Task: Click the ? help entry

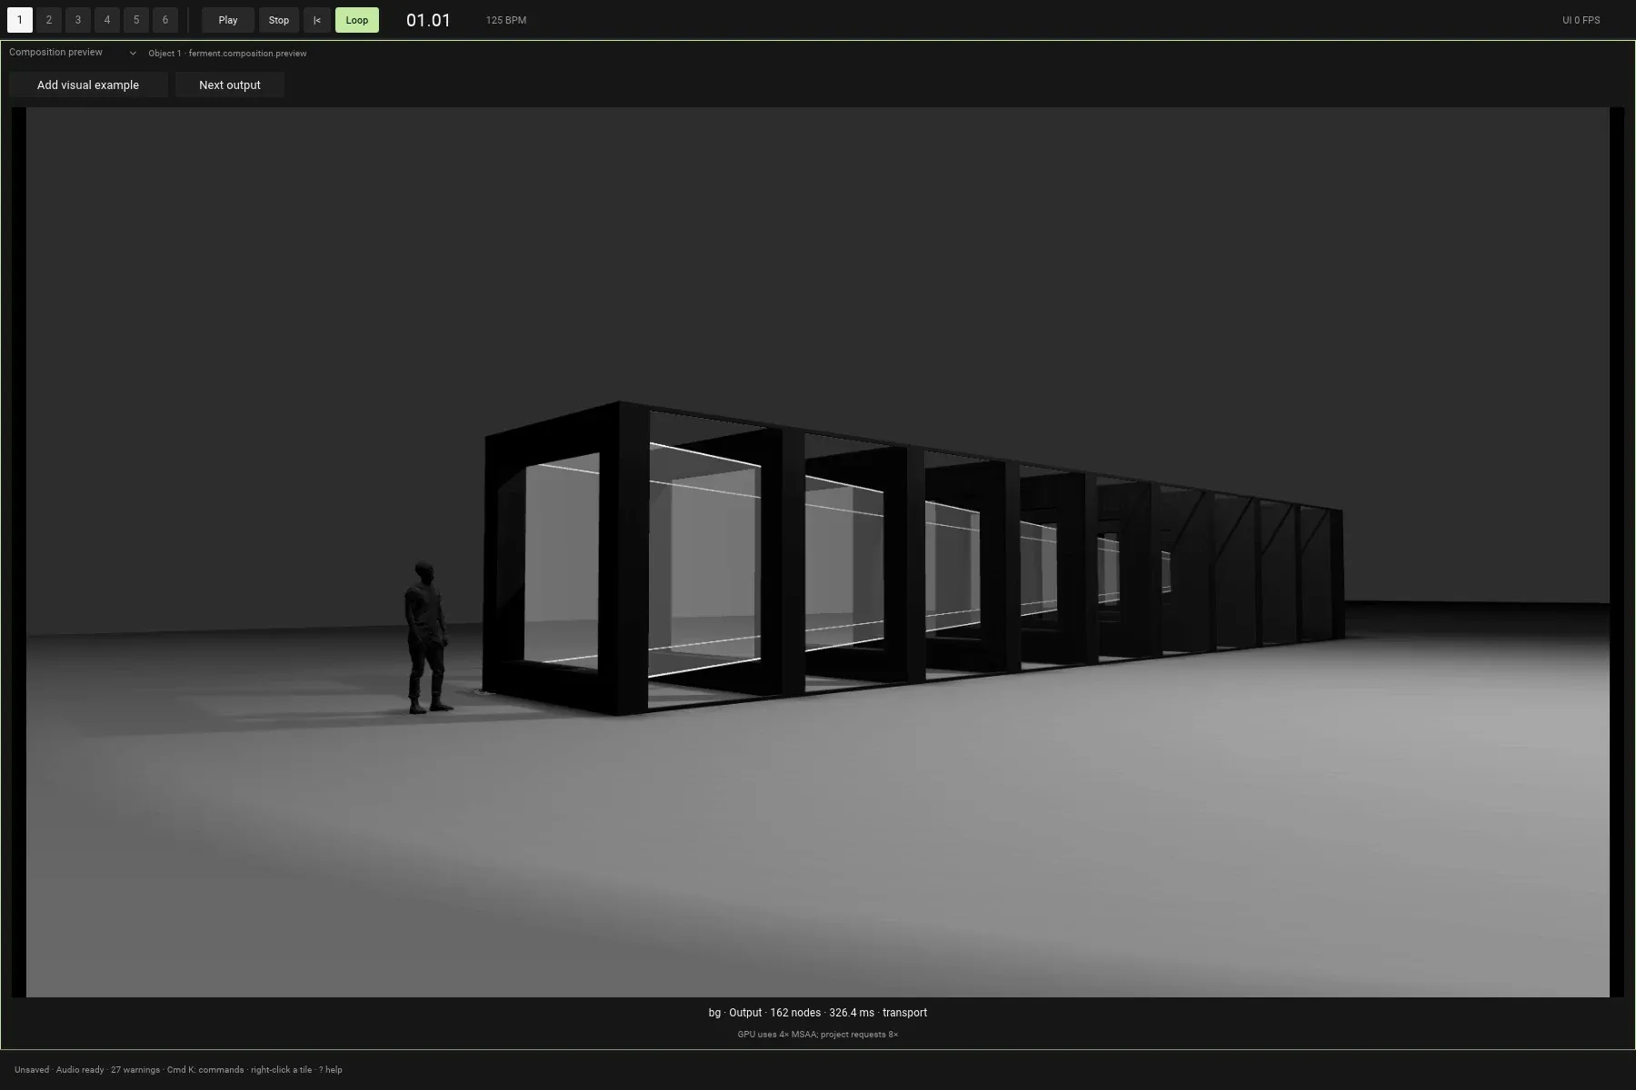Action: 331,1070
